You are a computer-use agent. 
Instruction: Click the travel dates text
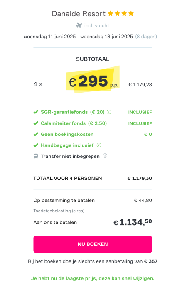point(78,37)
